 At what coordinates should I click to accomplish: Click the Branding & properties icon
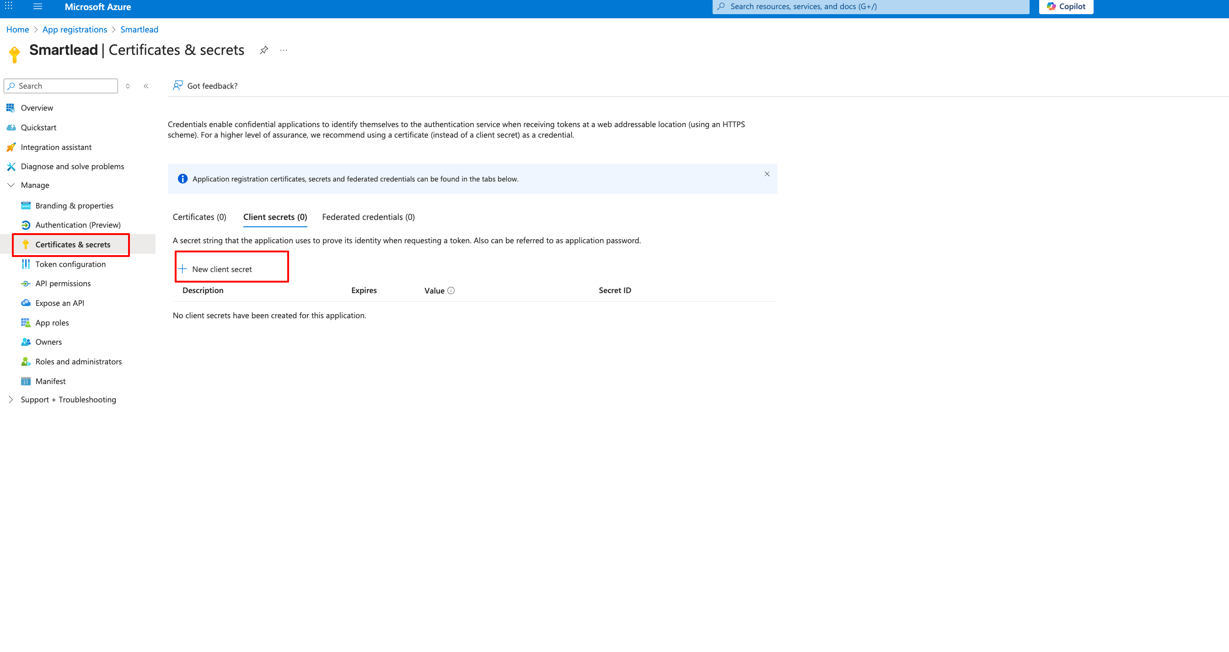click(26, 206)
